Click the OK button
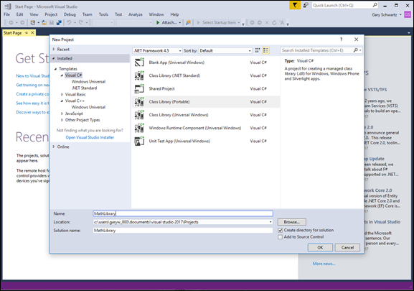Viewport: 414px width, 291px height. 320,248
